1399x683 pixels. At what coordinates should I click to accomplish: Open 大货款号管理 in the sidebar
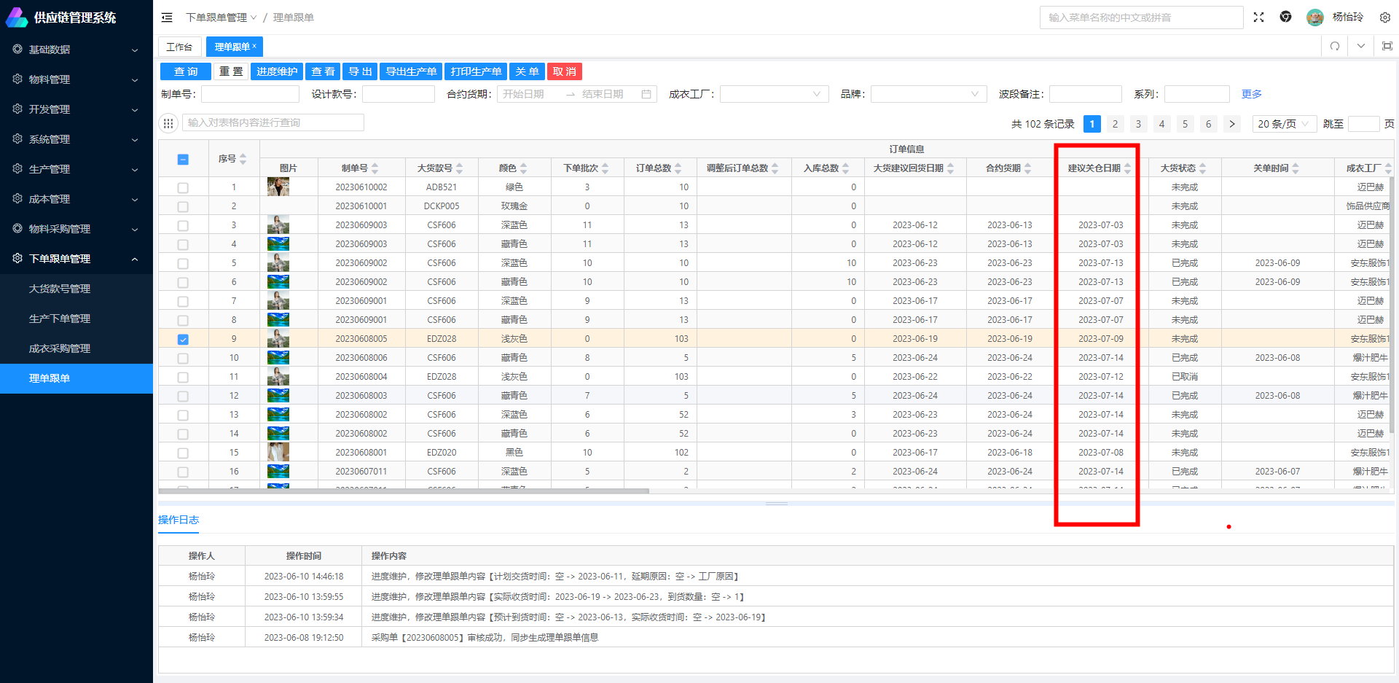coord(60,289)
